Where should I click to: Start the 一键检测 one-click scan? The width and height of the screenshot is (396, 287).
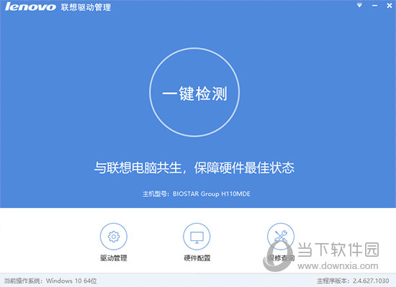pos(194,92)
